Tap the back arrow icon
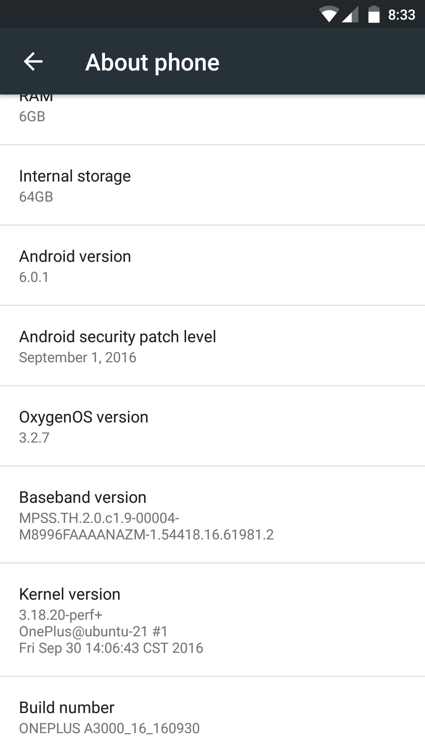This screenshot has height=756, width=425. tap(33, 62)
